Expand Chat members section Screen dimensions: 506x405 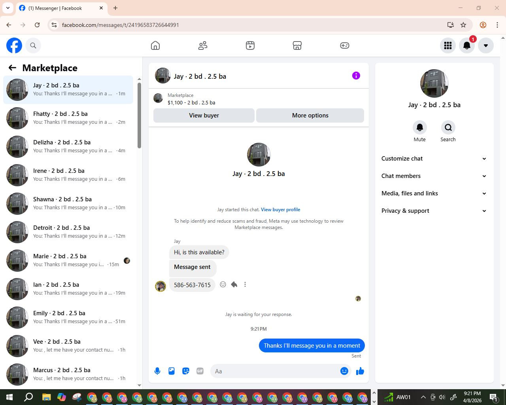434,176
